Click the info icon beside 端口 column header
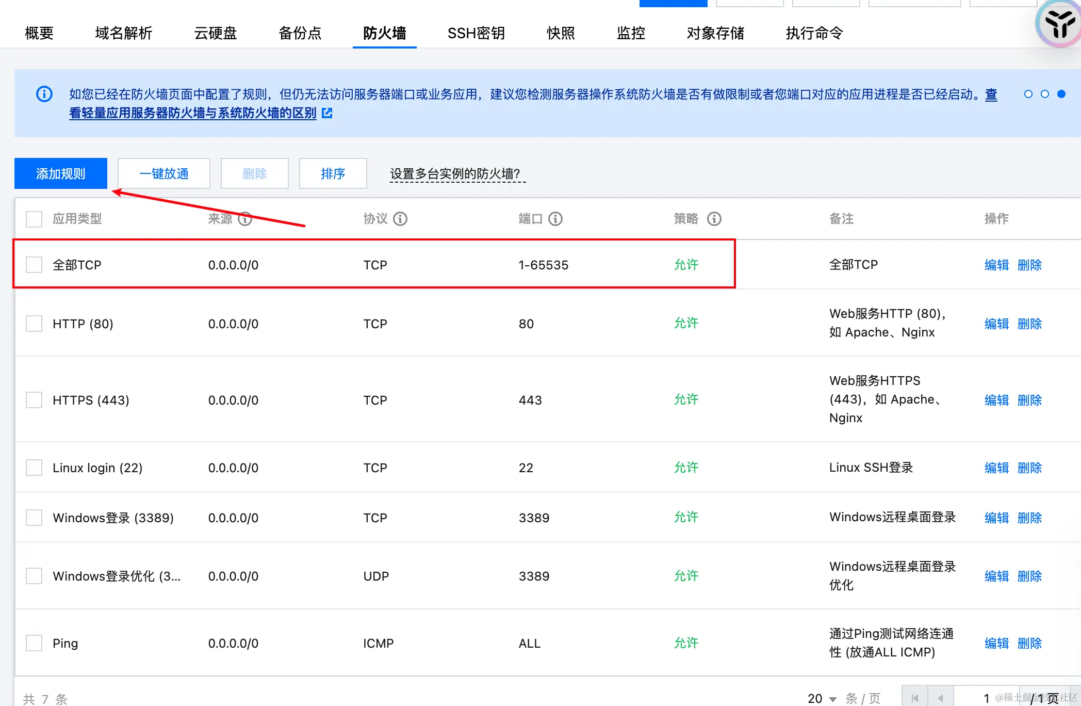 [555, 219]
